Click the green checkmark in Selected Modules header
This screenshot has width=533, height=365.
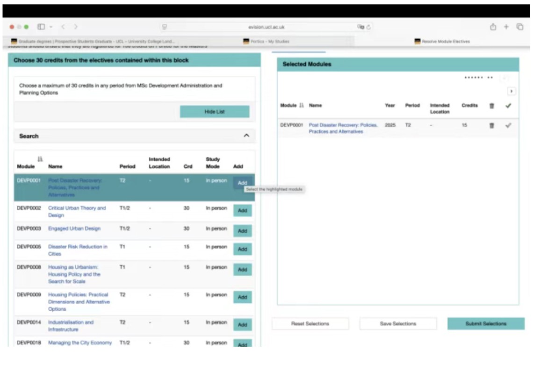pyautogui.click(x=508, y=106)
